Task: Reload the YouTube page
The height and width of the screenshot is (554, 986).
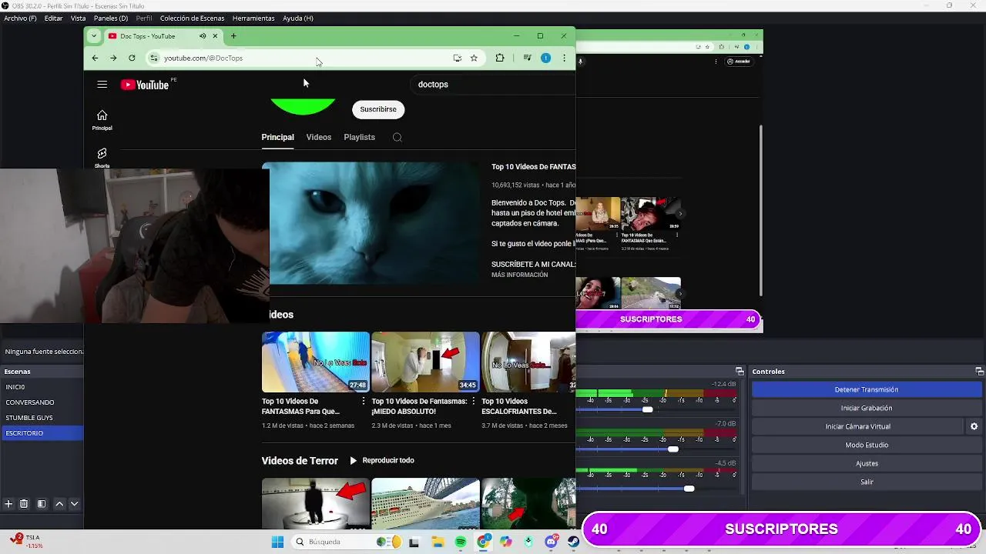Action: click(132, 58)
